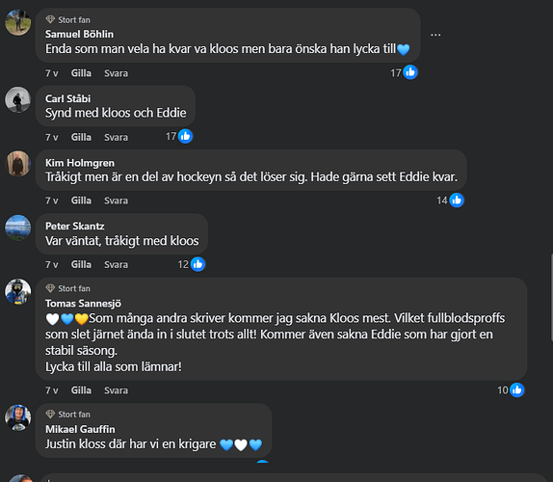This screenshot has height=482, width=553.
Task: Open Mikael Gauffin's profile name link
Action: coord(80,429)
